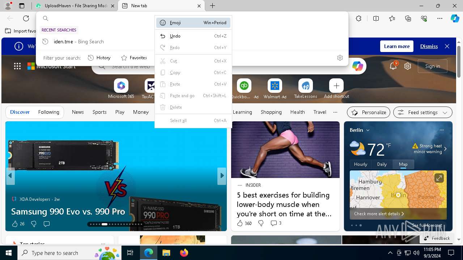Viewport: 463px width, 260px height.
Task: Open the News category
Action: (78, 112)
